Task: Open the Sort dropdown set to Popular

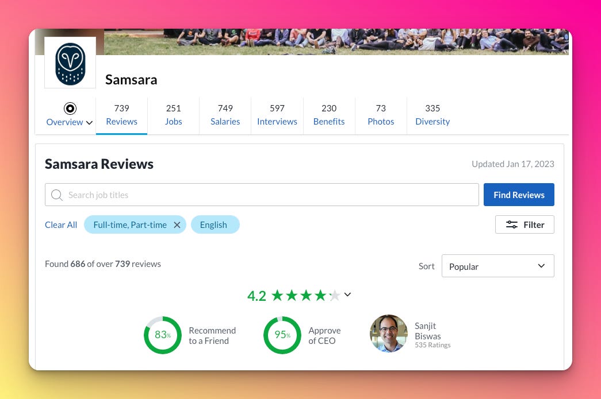Action: (x=497, y=266)
